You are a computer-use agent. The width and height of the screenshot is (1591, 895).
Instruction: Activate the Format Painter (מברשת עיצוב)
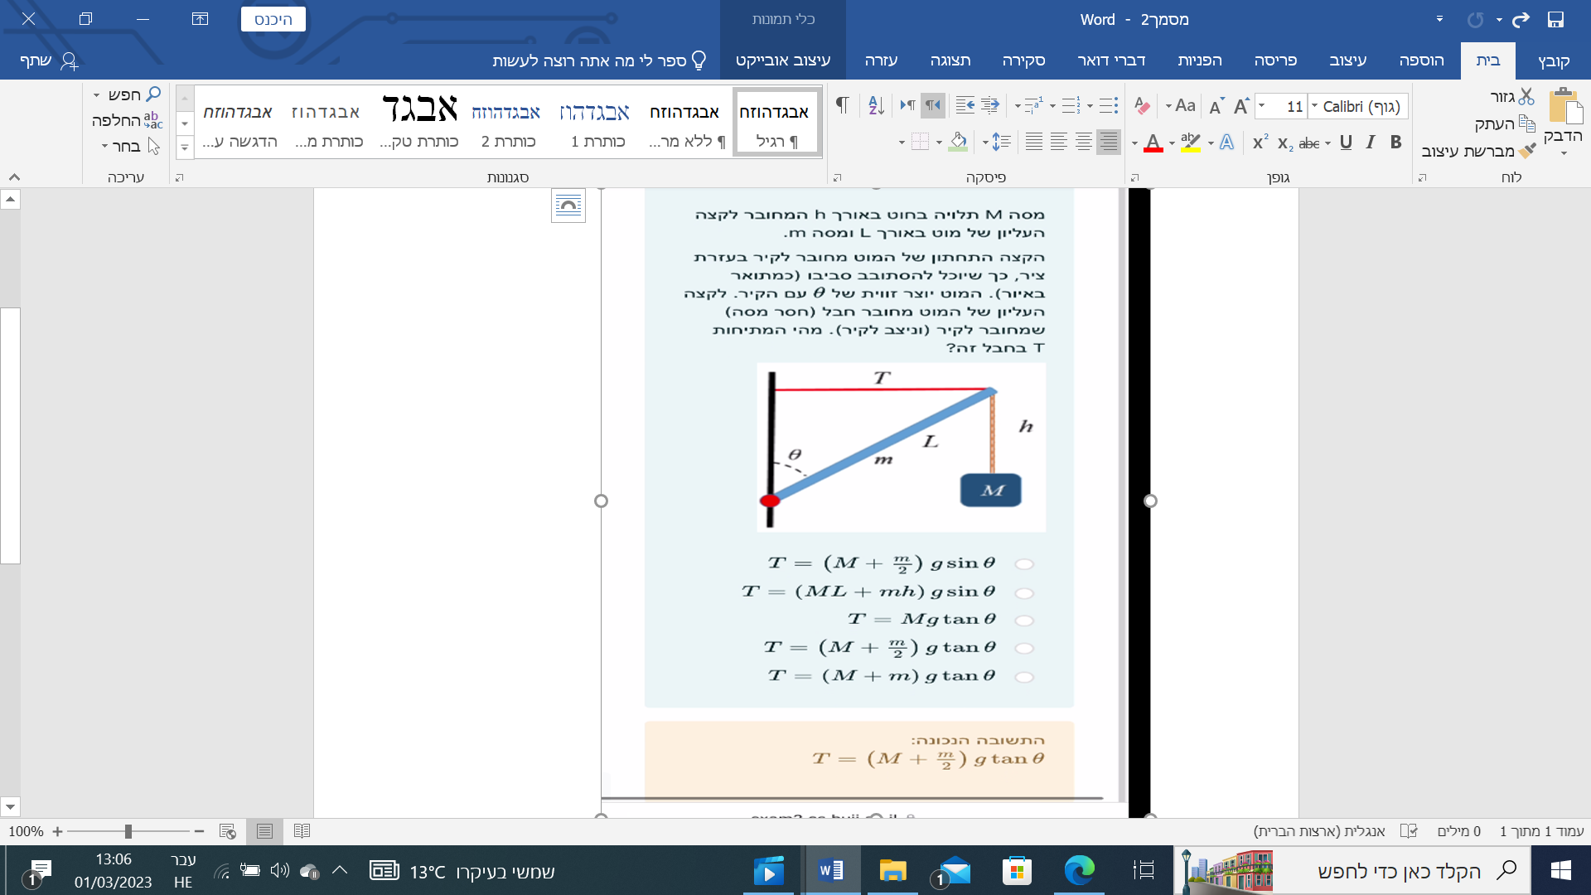pyautogui.click(x=1478, y=151)
